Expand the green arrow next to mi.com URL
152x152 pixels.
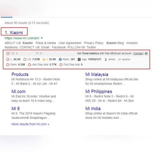pos(42,38)
